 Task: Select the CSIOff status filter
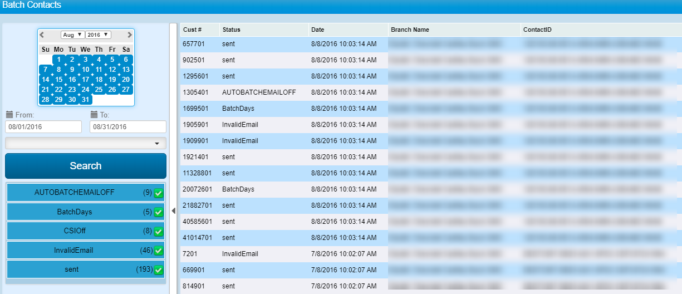click(75, 231)
